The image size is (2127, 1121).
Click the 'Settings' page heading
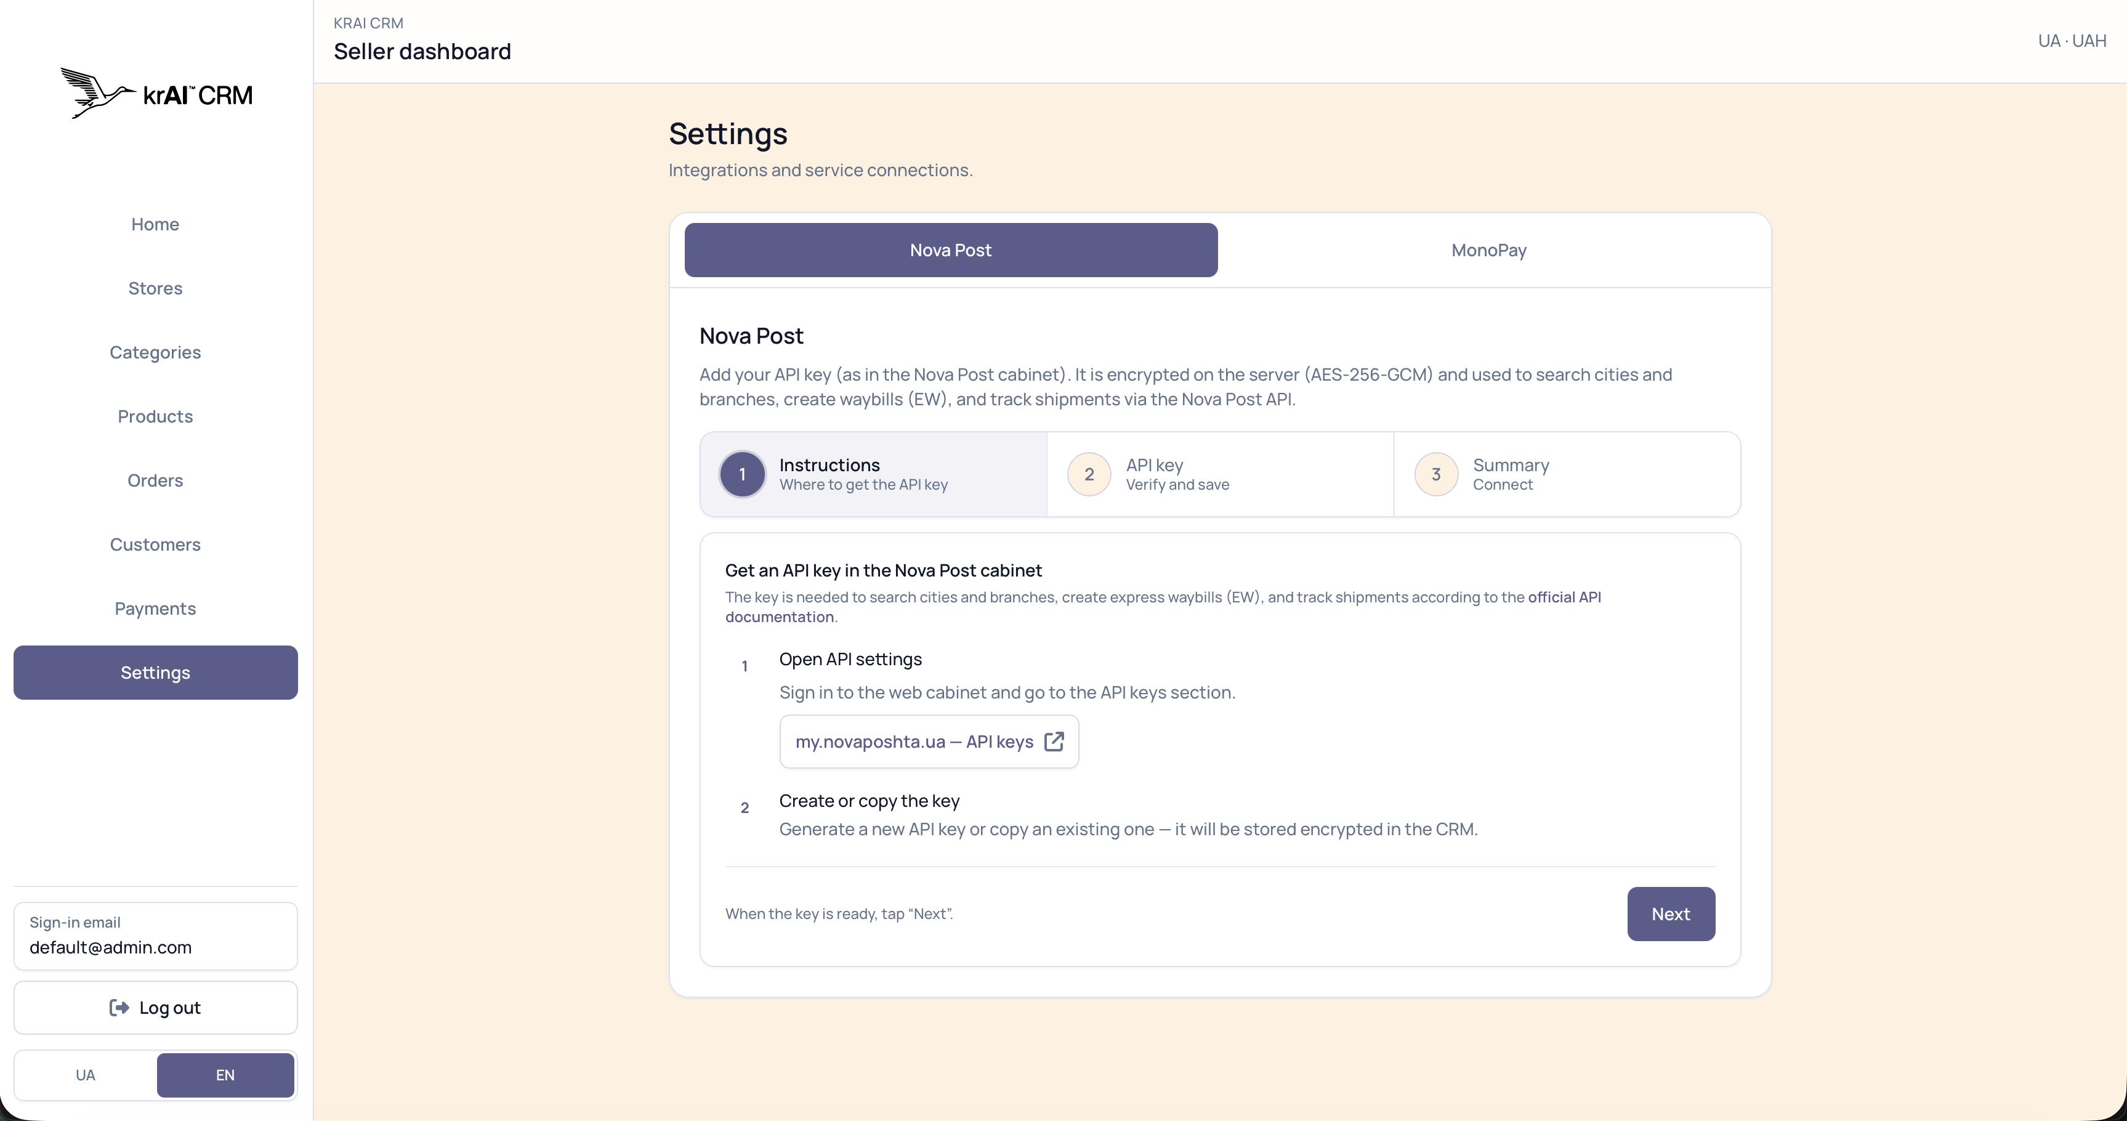[x=727, y=134]
